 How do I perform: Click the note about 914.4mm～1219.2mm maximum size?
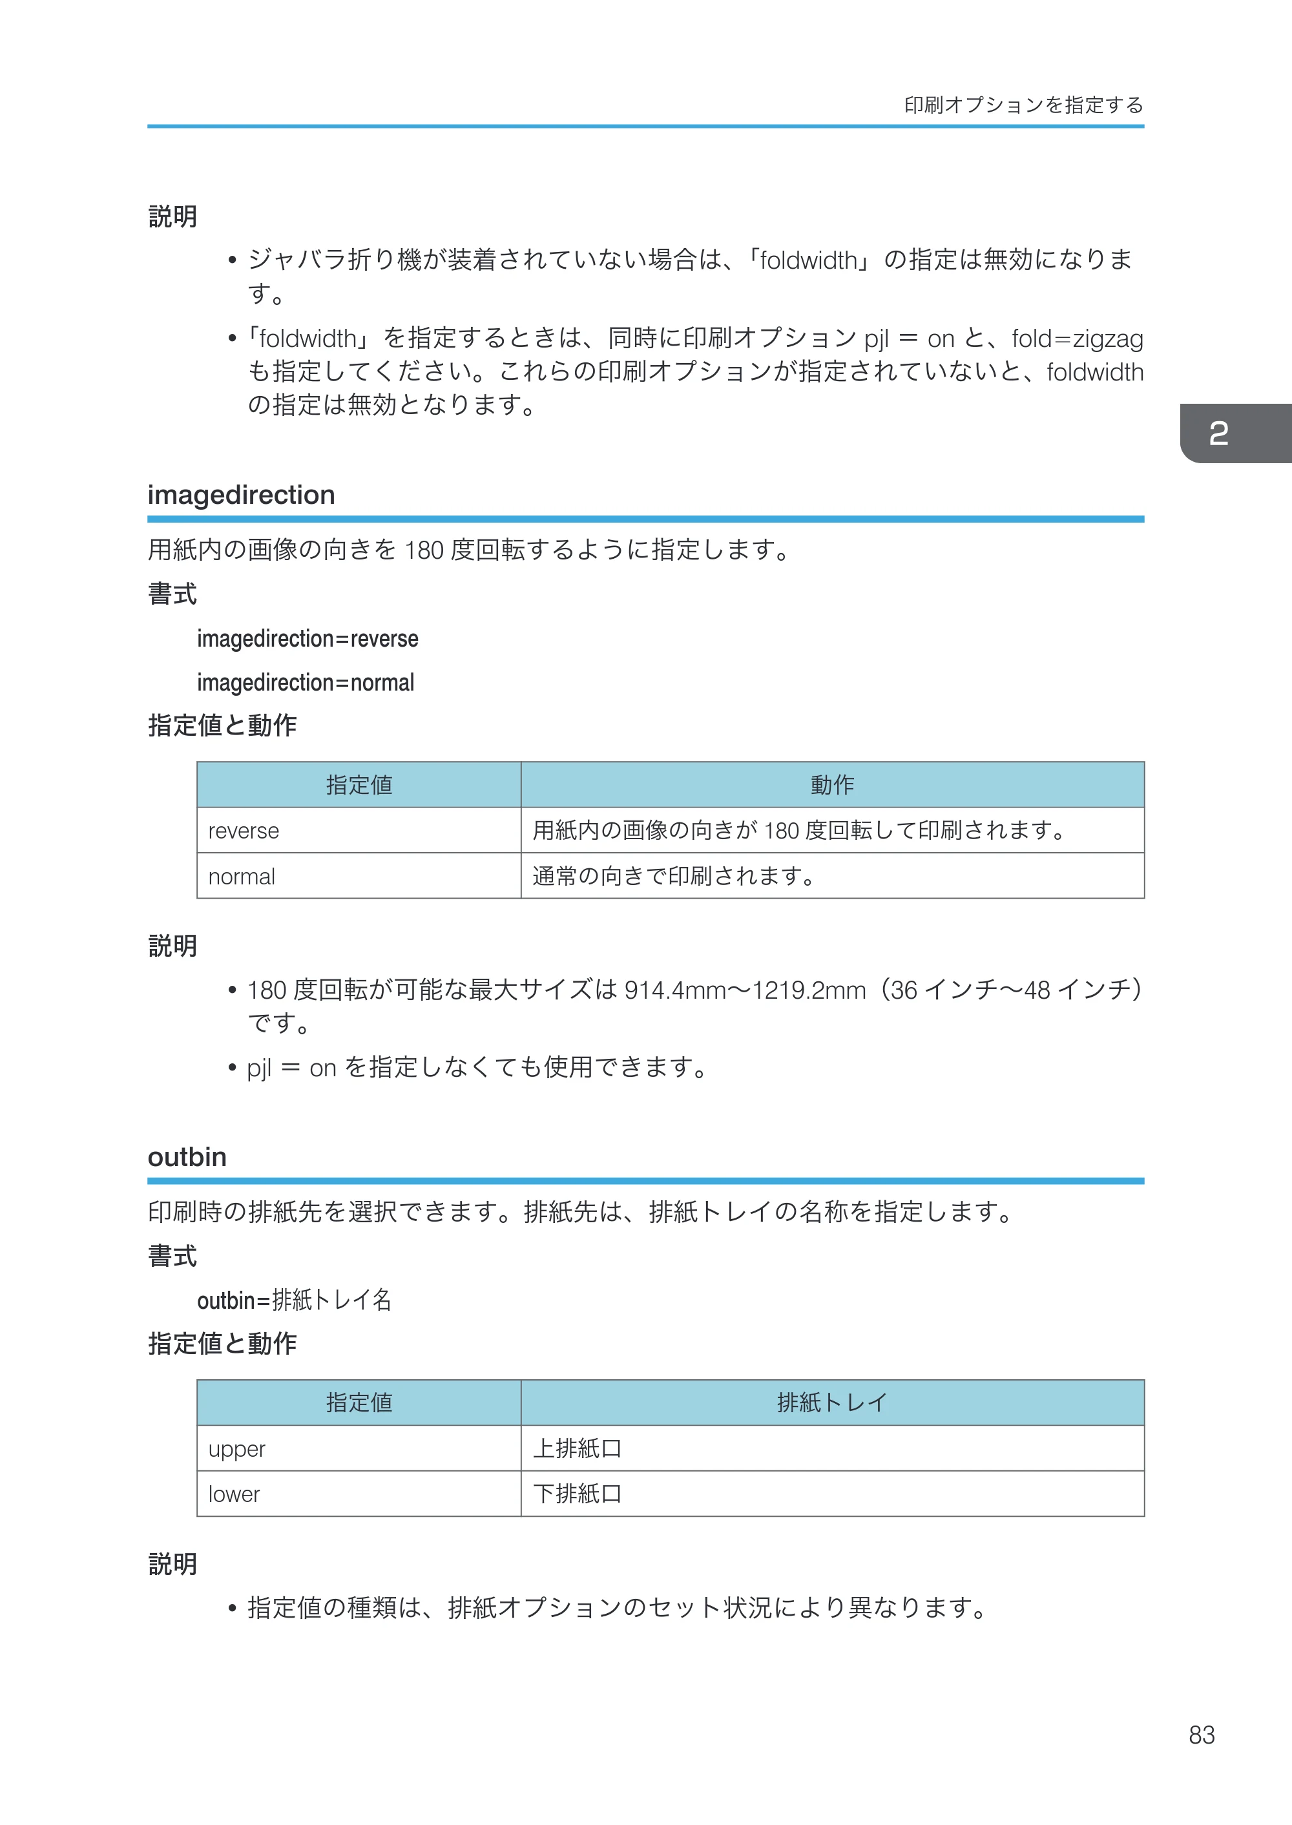click(x=694, y=1006)
